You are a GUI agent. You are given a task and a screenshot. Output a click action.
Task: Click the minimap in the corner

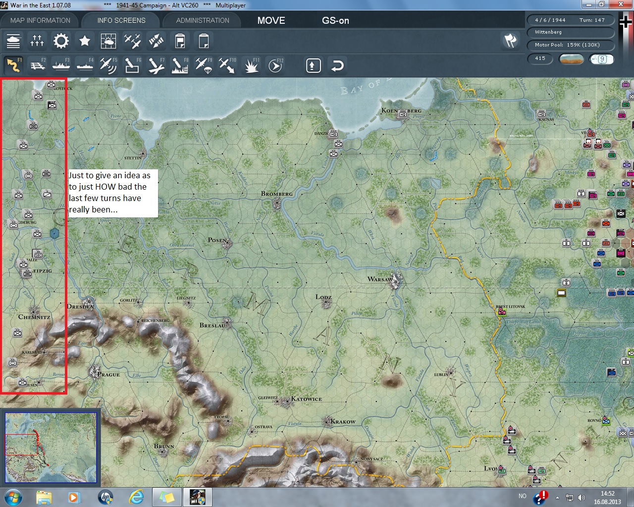51,448
